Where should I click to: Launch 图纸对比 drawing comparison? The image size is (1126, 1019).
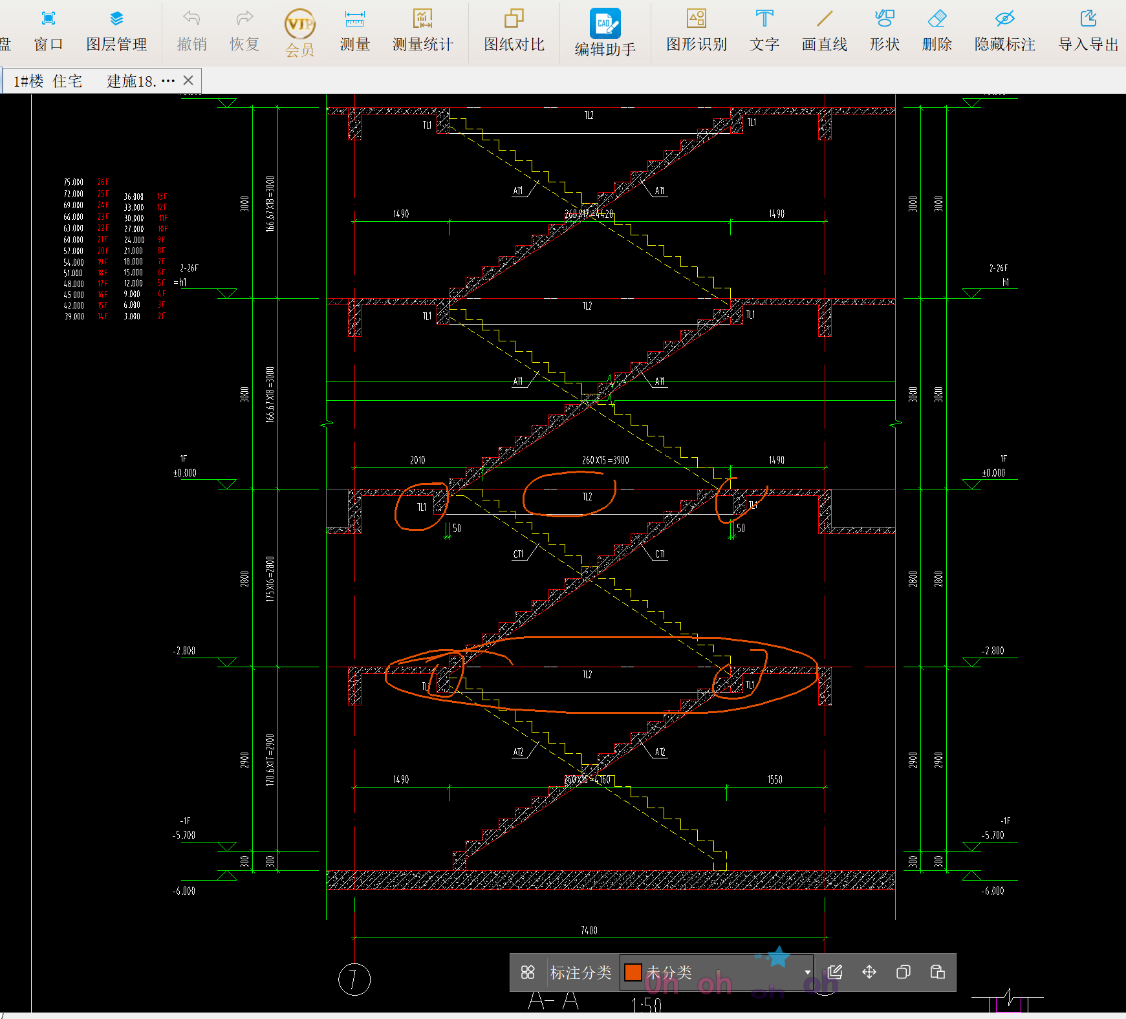(514, 30)
